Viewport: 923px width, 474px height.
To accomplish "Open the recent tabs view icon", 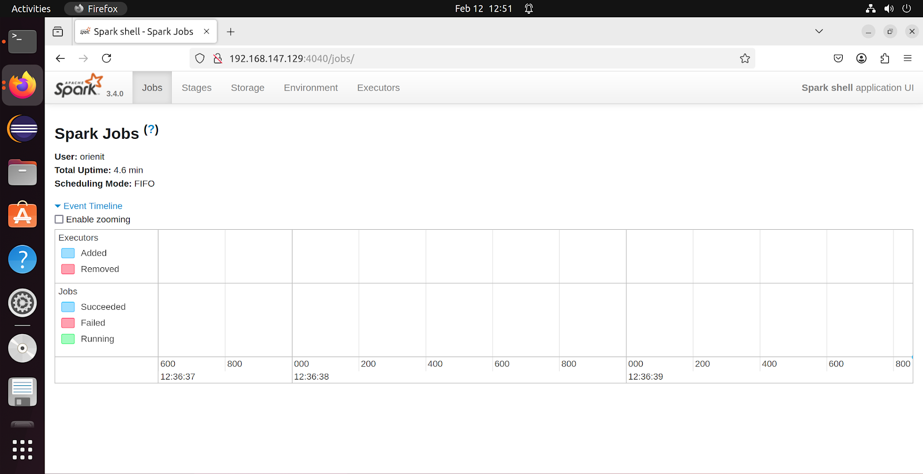I will point(58,32).
